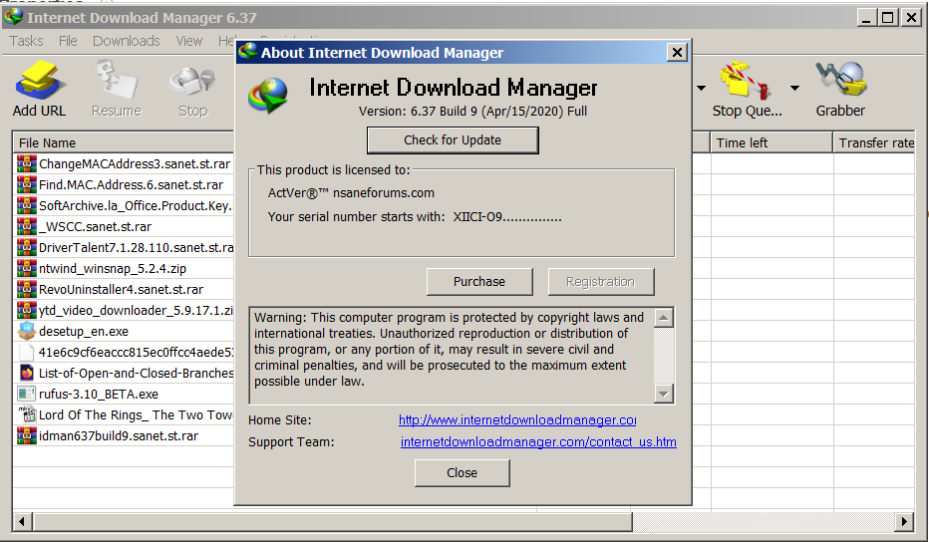Viewport: 929px width, 542px height.
Task: Click the installer icon beside desetup_en.exe
Action: pos(27,331)
